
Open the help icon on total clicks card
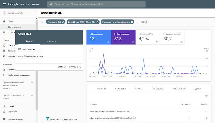tap(108, 42)
